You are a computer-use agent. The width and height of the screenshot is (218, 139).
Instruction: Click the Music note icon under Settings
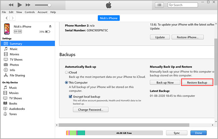click(x=6, y=49)
